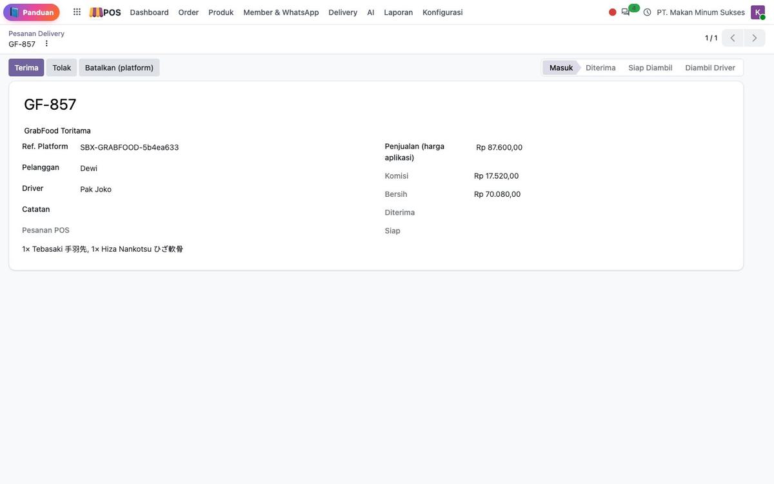The height and width of the screenshot is (484, 774).
Task: Open the GF-857 three-dot actions menu
Action: pos(46,44)
